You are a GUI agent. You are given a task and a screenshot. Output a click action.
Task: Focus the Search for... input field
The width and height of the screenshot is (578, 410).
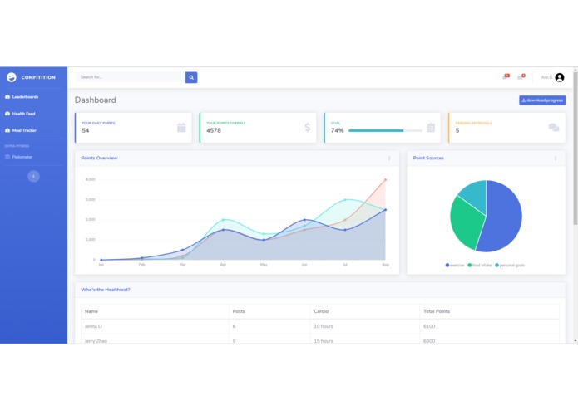[x=131, y=77]
